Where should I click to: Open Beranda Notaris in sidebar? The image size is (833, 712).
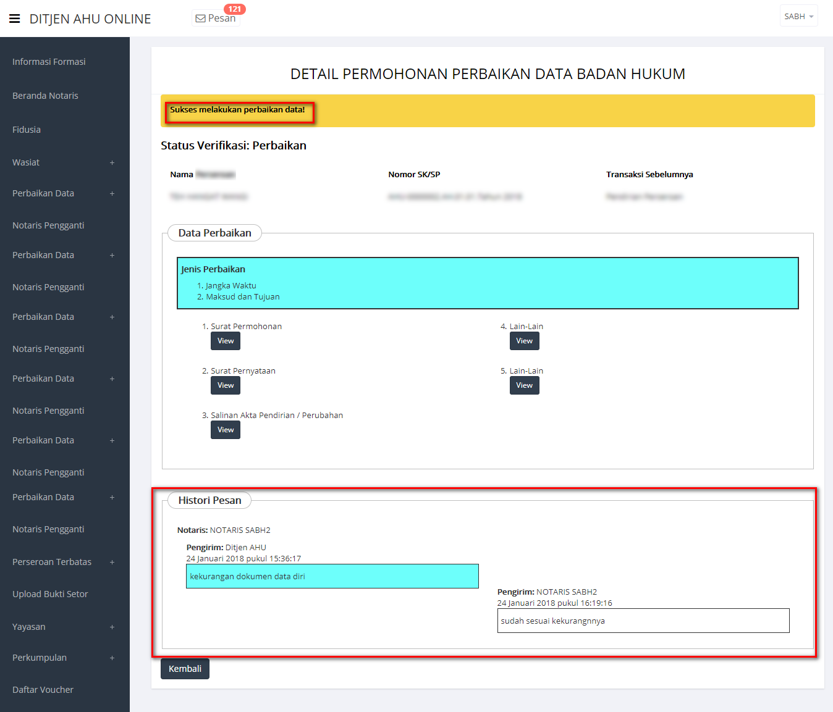coord(45,96)
